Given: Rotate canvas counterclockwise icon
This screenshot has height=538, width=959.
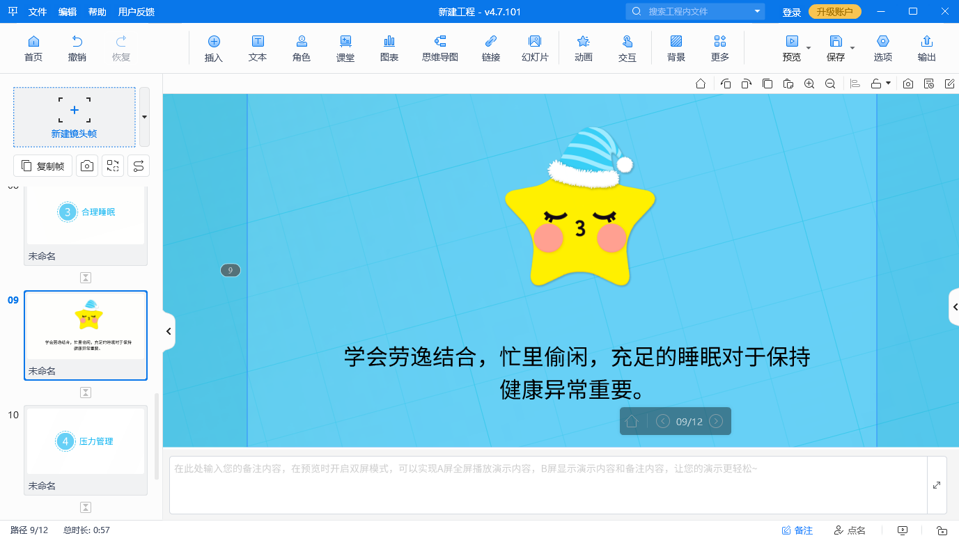Looking at the screenshot, I should tap(726, 84).
